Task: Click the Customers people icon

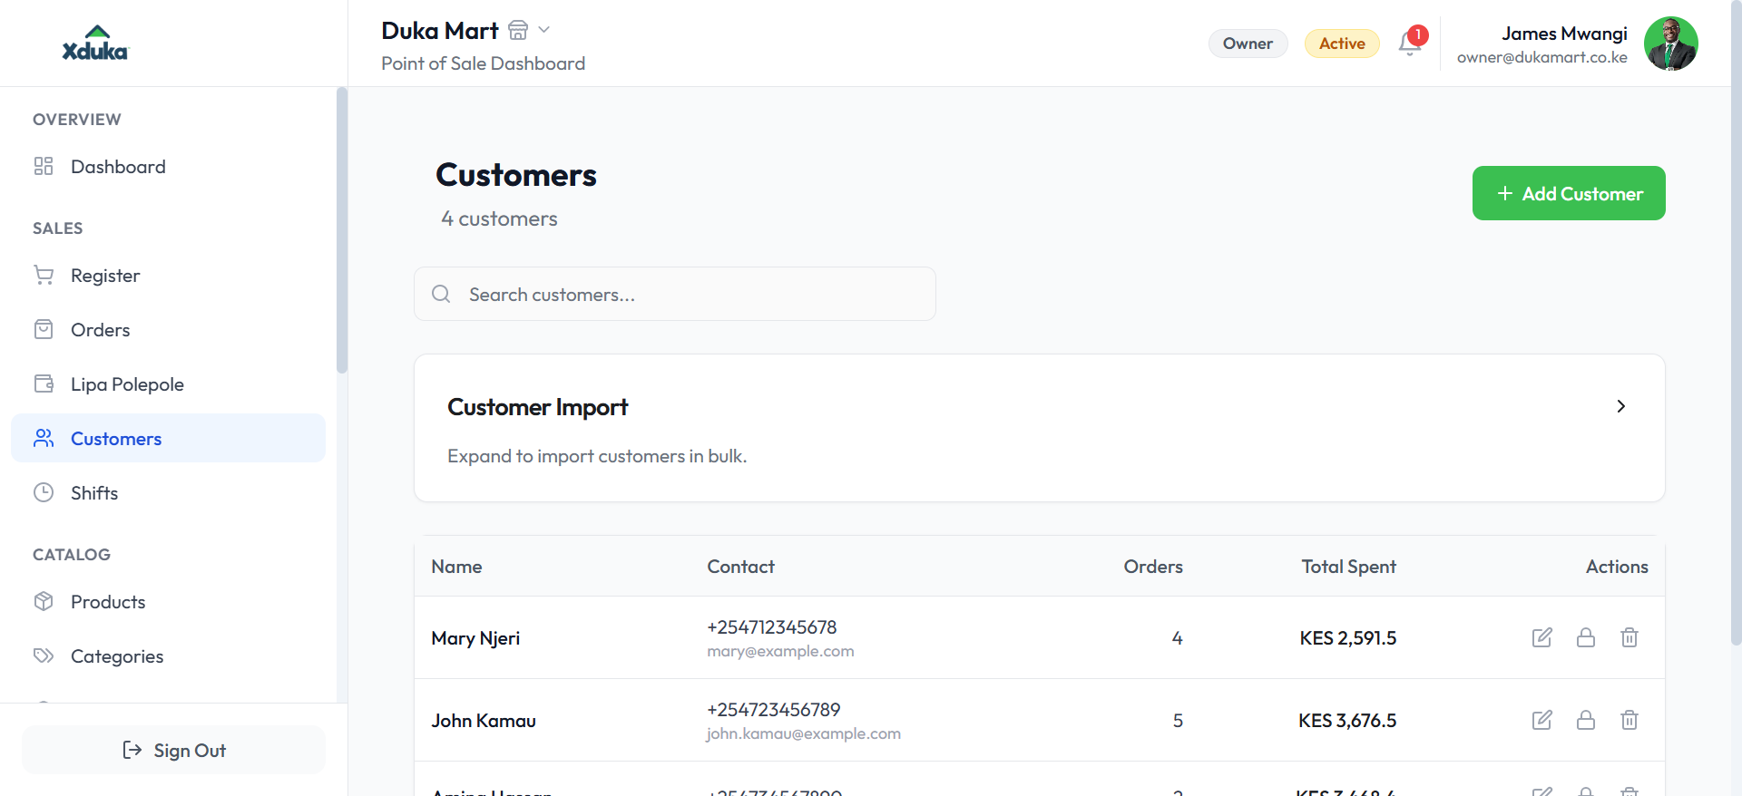Action: (44, 438)
